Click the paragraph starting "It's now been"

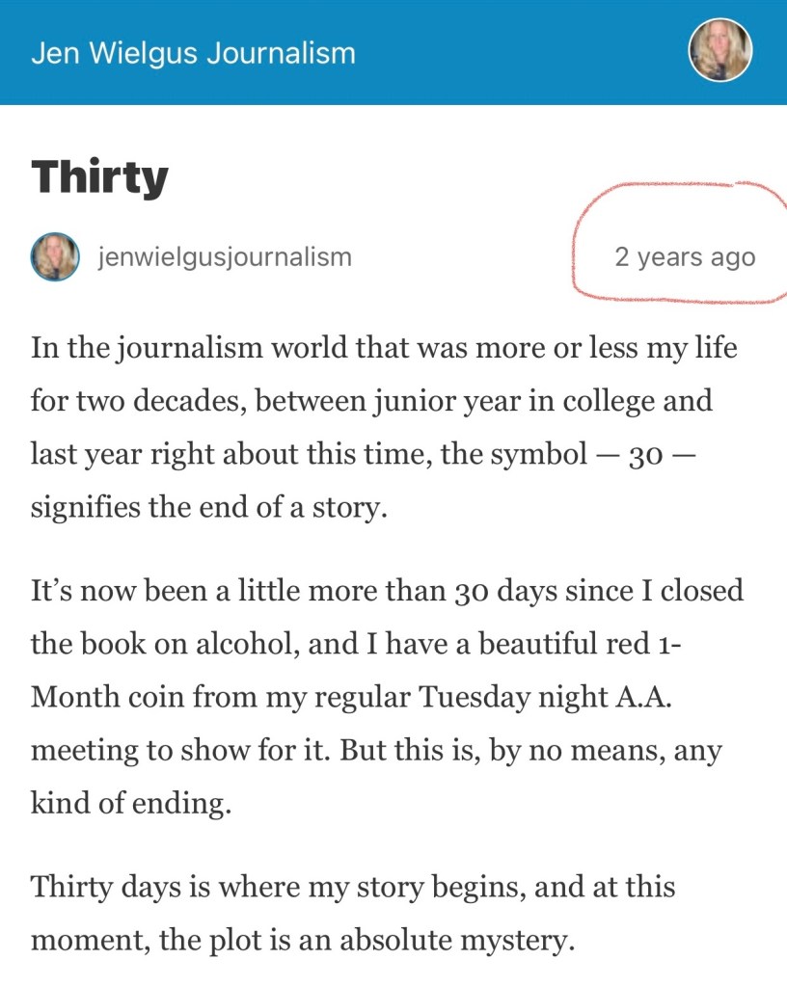pos(384,696)
